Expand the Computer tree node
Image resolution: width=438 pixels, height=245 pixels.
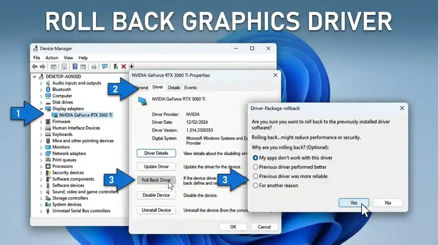pyautogui.click(x=41, y=96)
